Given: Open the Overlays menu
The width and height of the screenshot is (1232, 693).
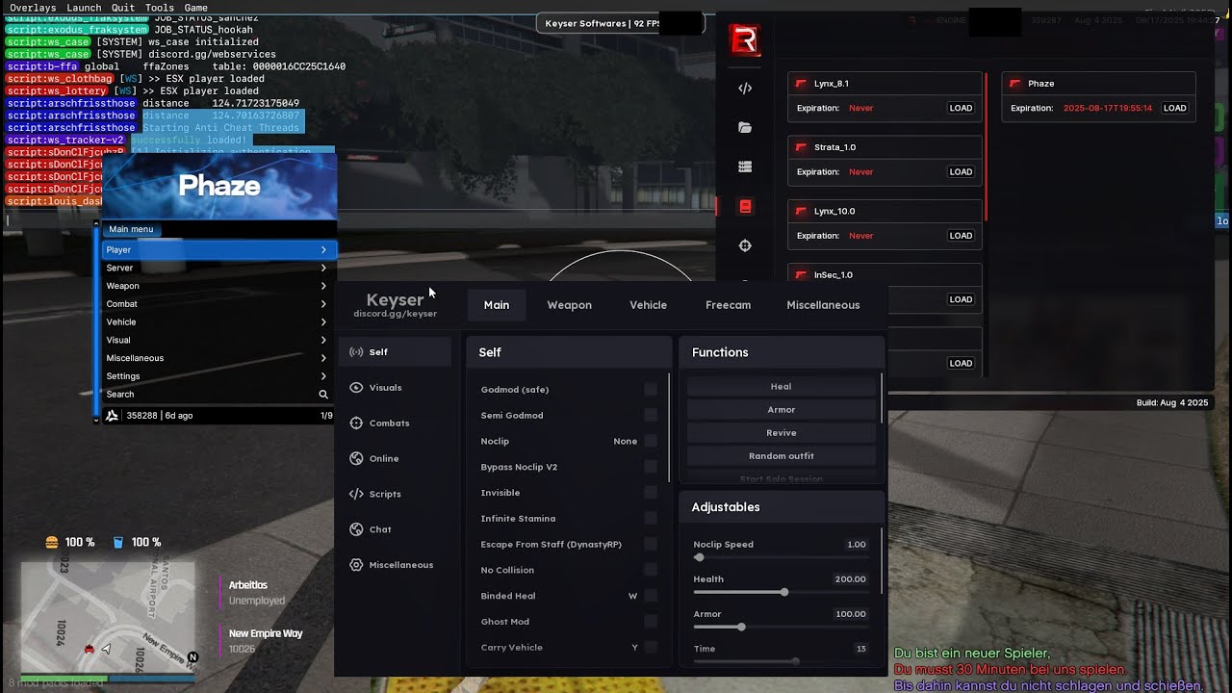Looking at the screenshot, I should click(34, 8).
